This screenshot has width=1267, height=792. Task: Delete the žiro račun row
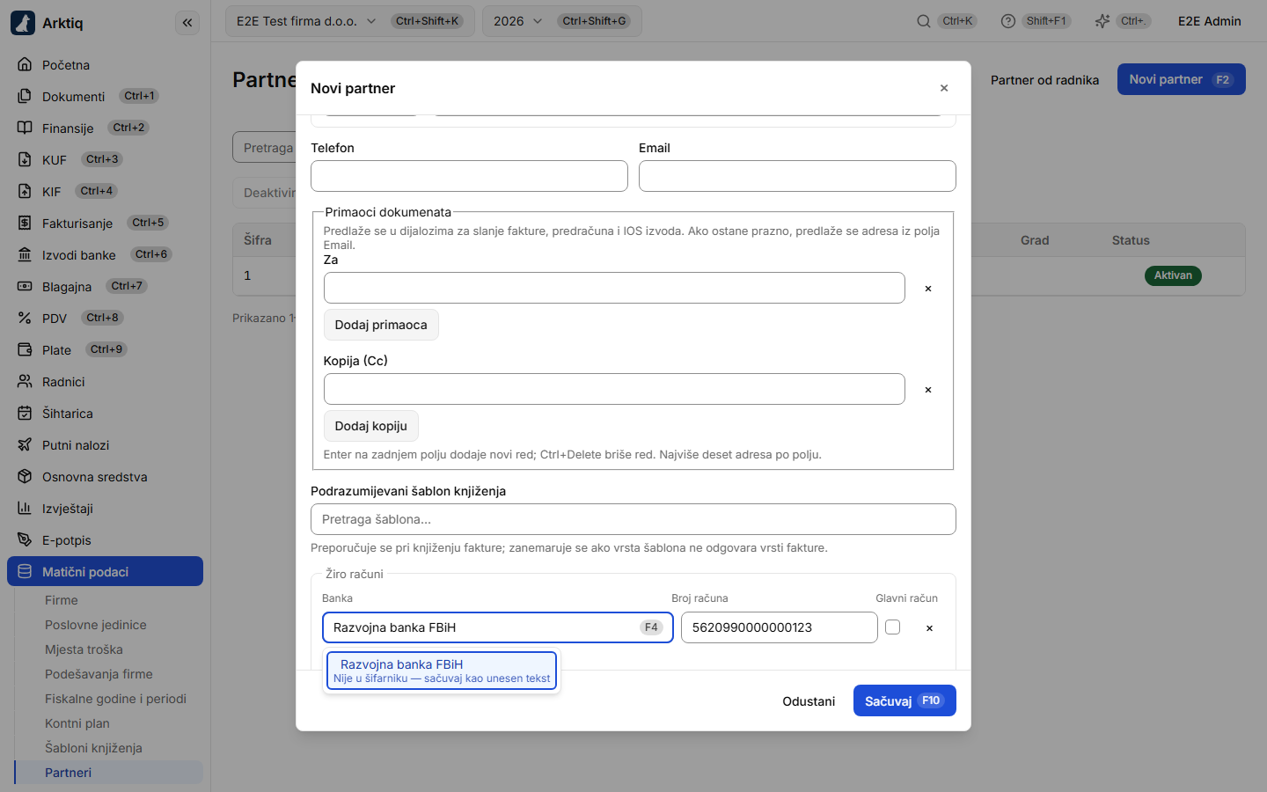tap(929, 628)
